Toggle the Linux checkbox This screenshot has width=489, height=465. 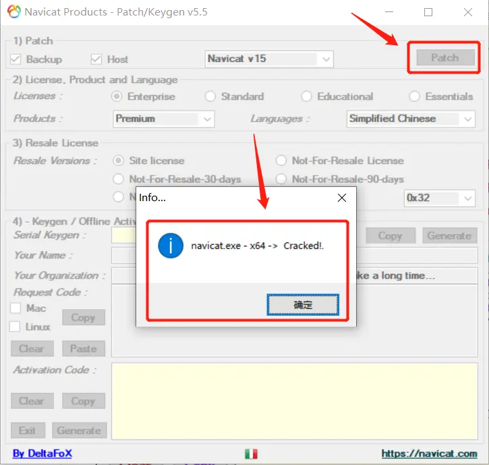click(x=15, y=327)
